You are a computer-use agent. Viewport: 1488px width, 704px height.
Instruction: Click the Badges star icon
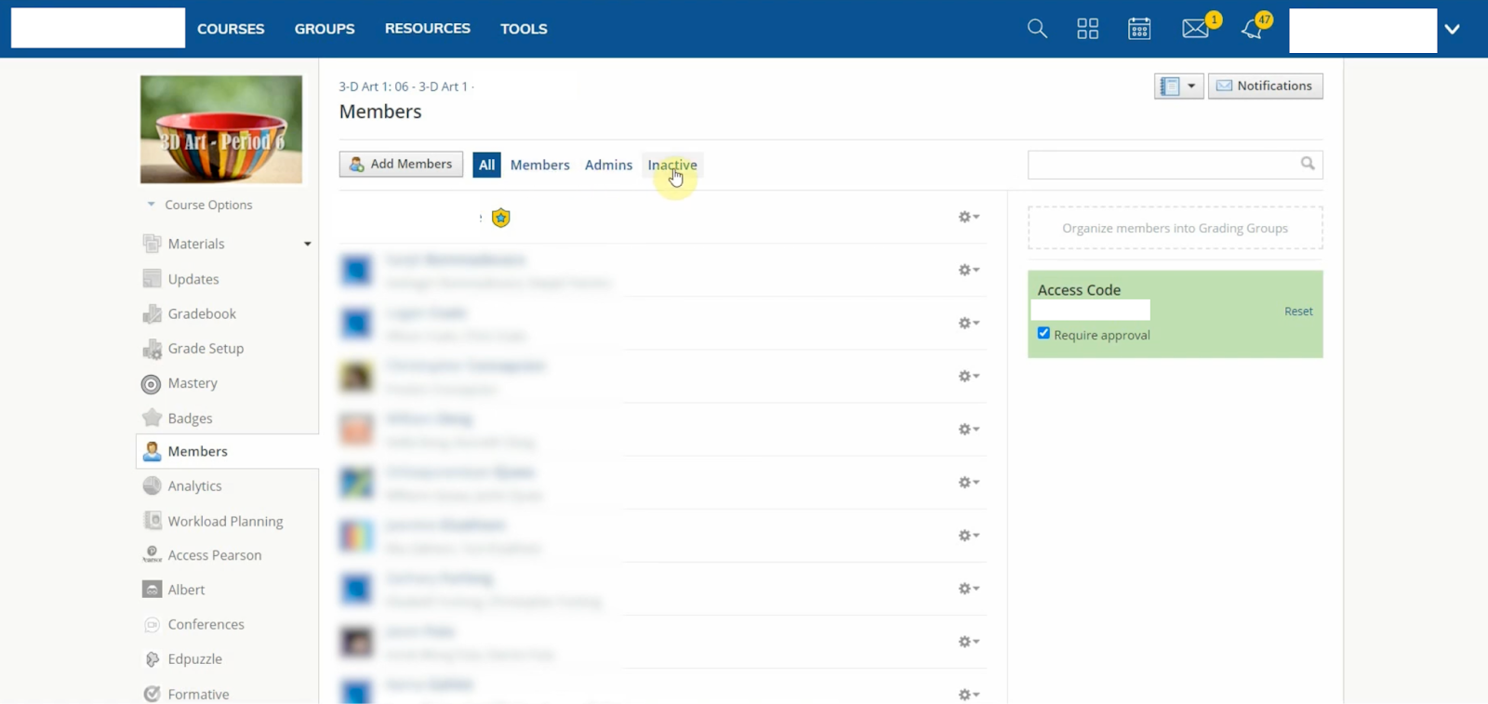(x=152, y=418)
